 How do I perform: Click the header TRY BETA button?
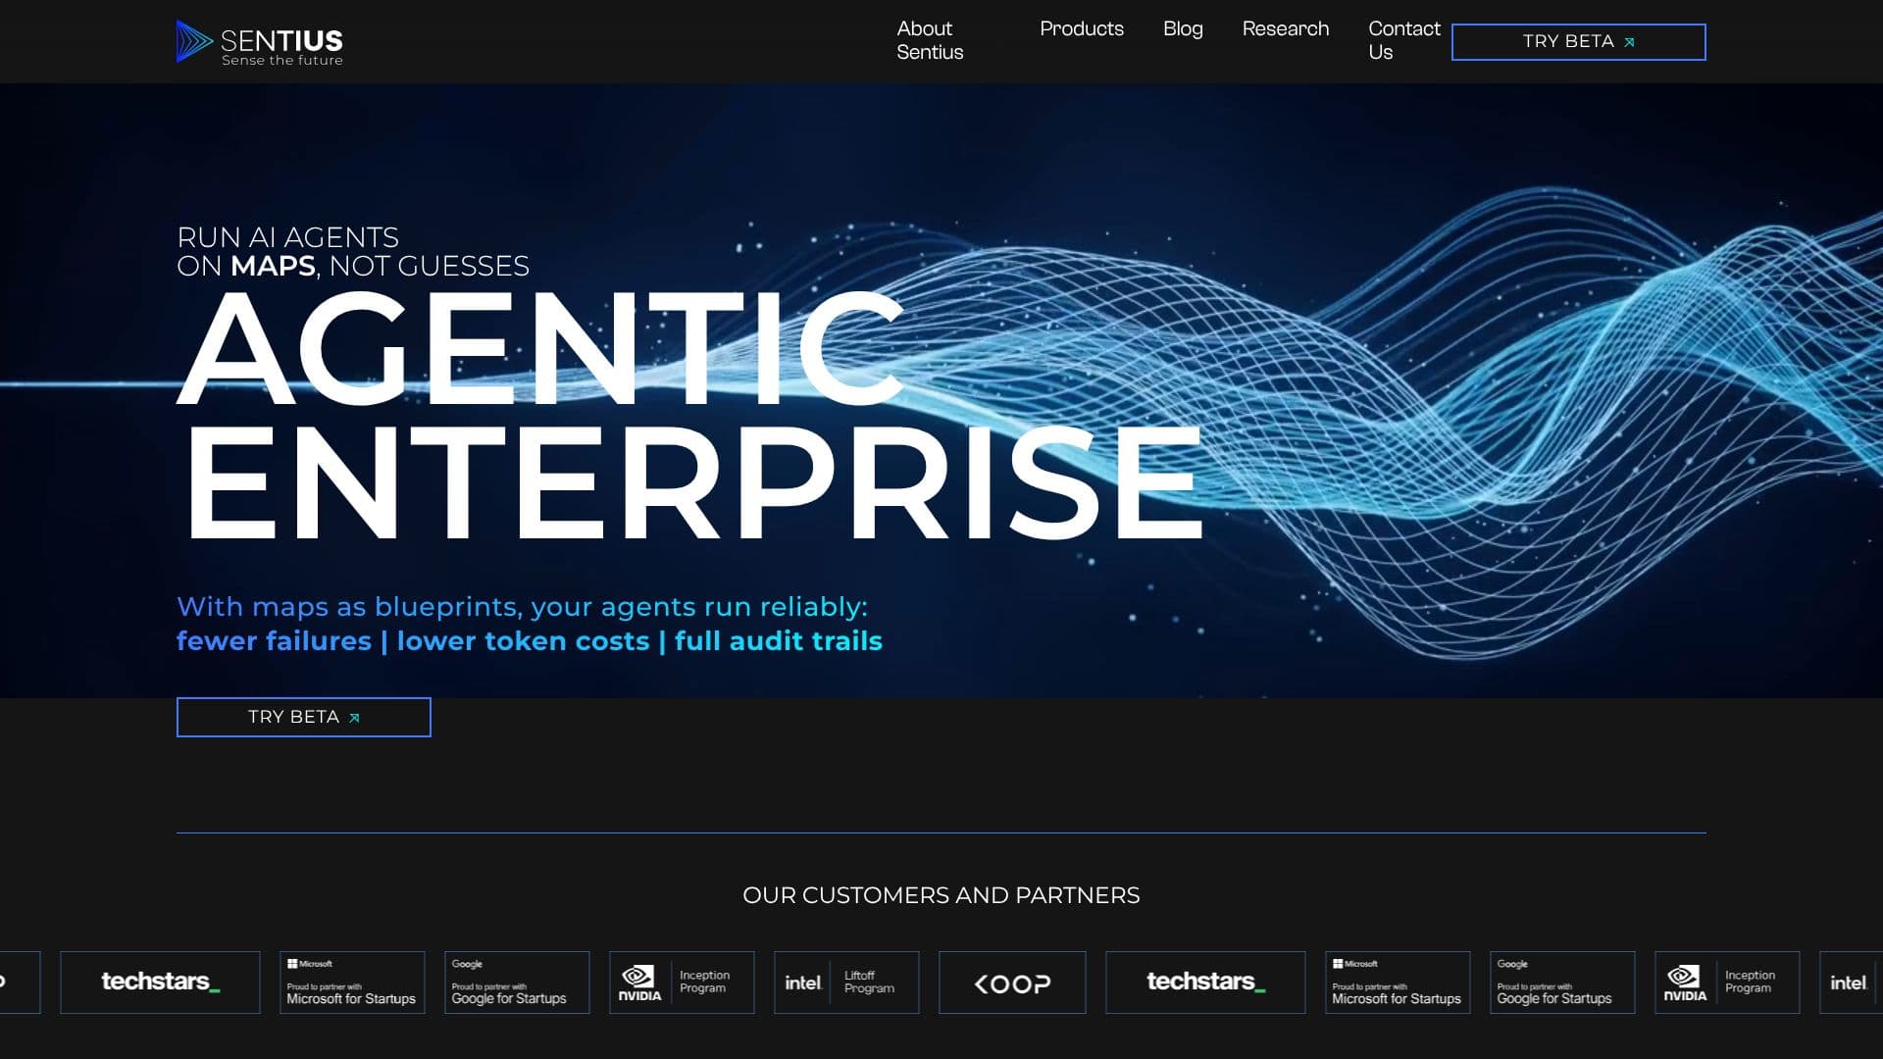1579,42
